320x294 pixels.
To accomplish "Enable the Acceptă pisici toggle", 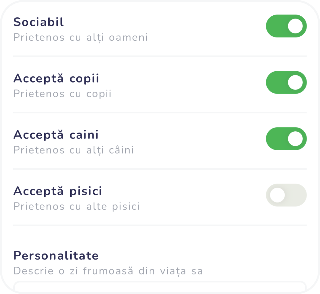I will [x=286, y=195].
